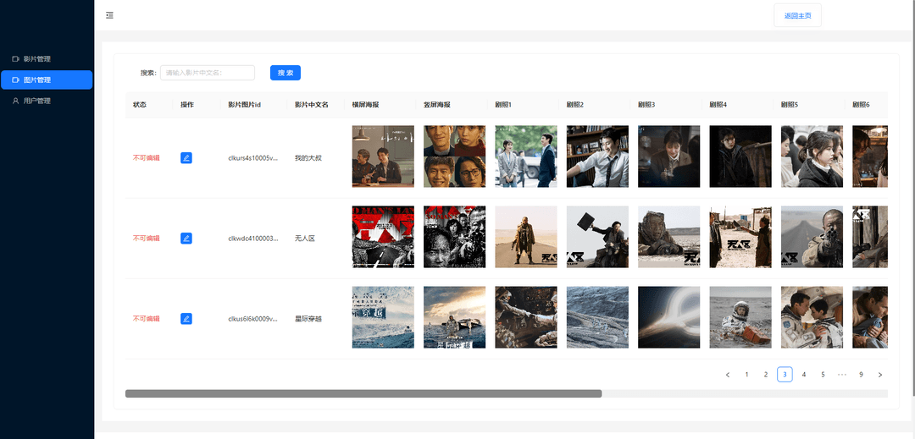Click edit icon for 我的大叔 row
The height and width of the screenshot is (439, 915).
point(186,158)
